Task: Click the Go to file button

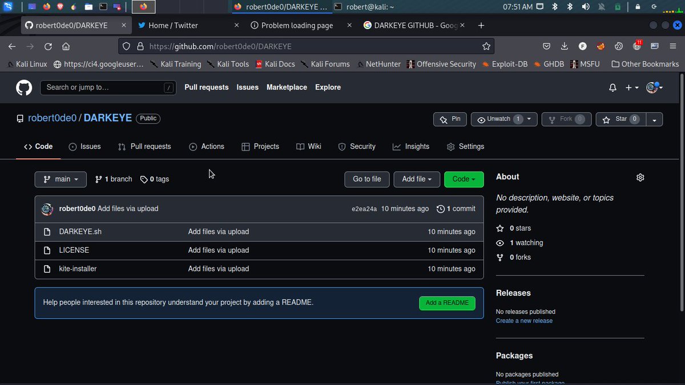Action: (367, 179)
